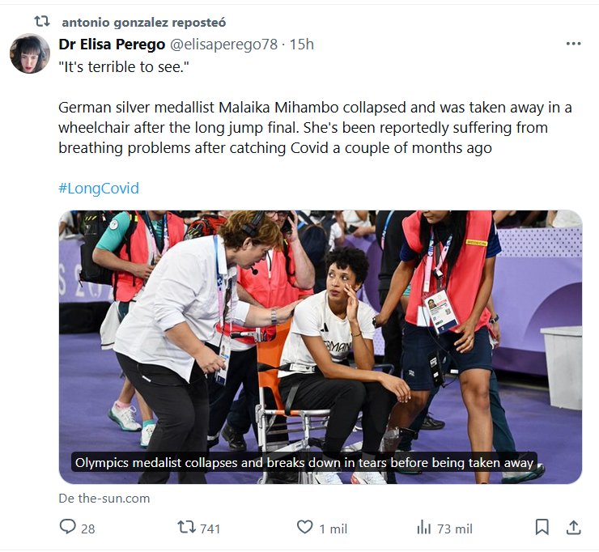Open the three-dot more options menu
Image resolution: width=599 pixels, height=552 pixels.
click(573, 44)
